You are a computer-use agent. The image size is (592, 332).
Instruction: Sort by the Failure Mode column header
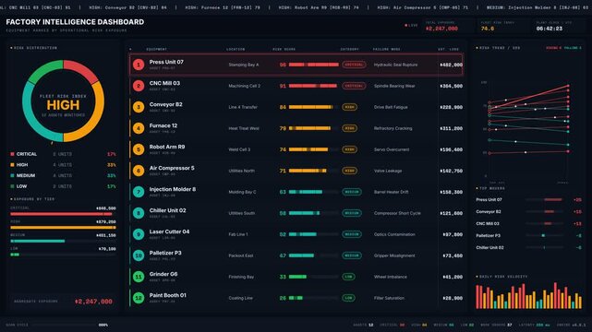[x=387, y=50]
